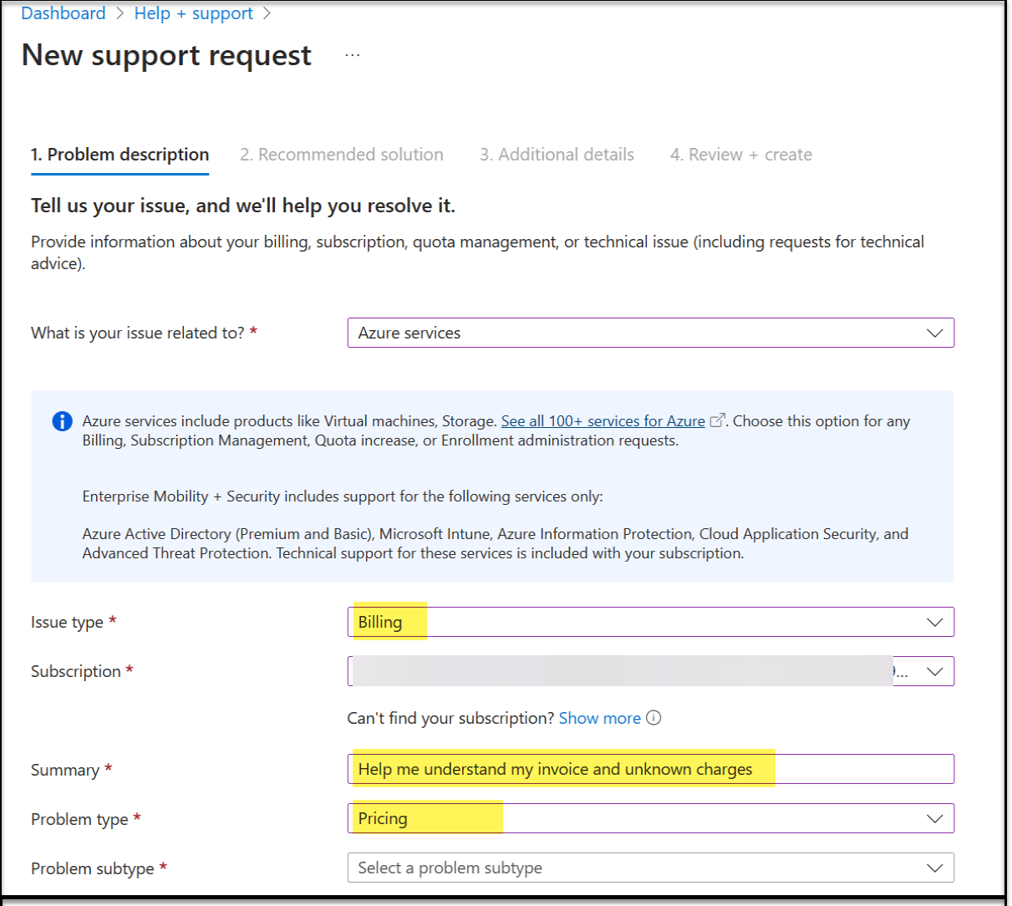Click the chevron on the Problem subtype field
Screen dimensions: 1012x906
pyautogui.click(x=935, y=868)
